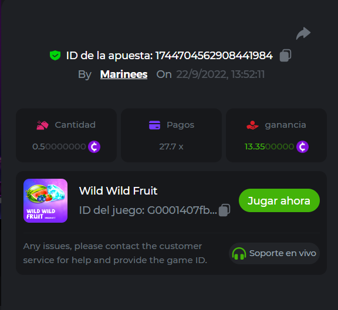This screenshot has height=310, width=338.
Task: Click the bet date and time text
Action: pos(220,74)
